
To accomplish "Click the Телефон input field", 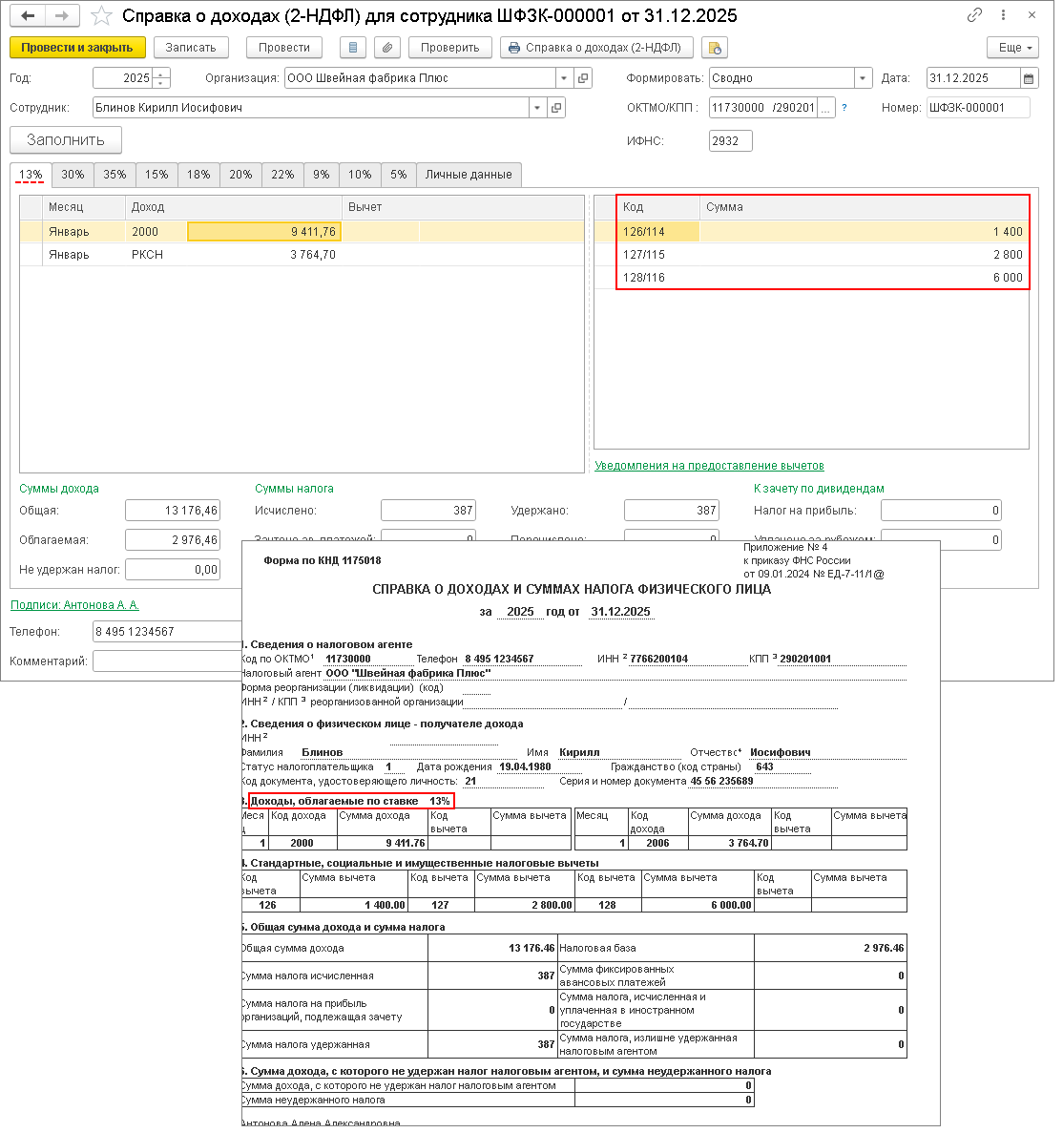I will click(167, 632).
